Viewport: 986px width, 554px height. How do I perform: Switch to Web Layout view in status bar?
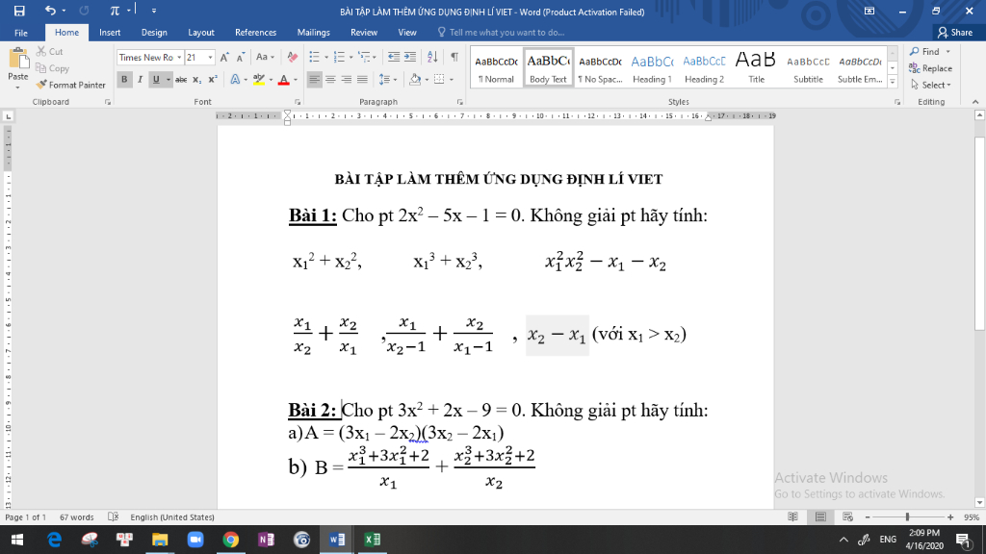tap(847, 516)
